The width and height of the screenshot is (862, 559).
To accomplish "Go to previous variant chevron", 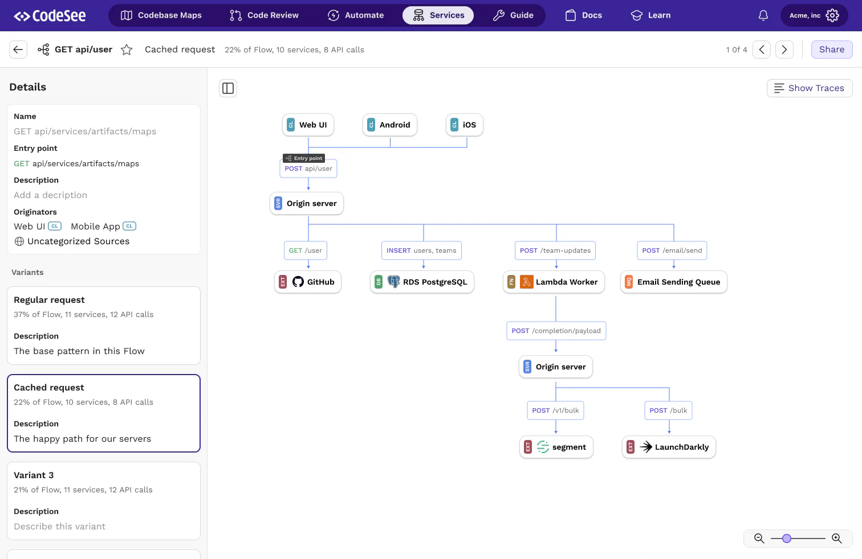I will pos(762,50).
